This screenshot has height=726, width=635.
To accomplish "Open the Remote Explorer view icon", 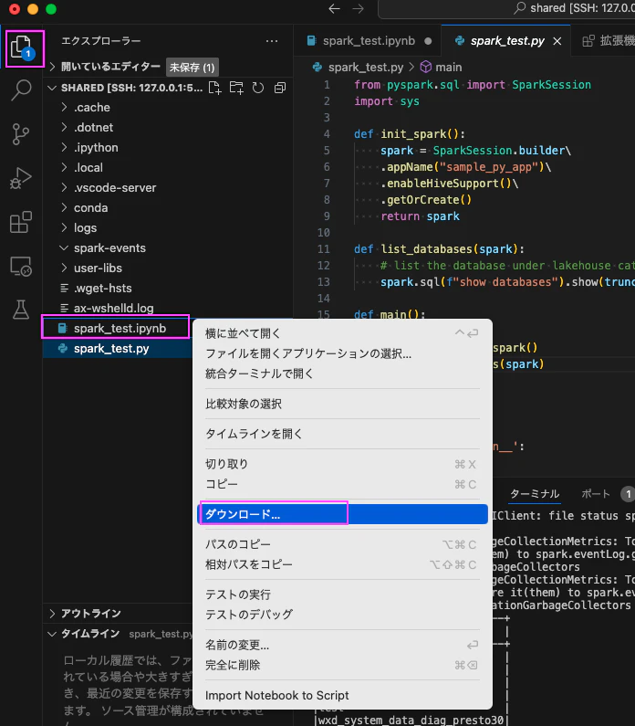I will (21, 267).
